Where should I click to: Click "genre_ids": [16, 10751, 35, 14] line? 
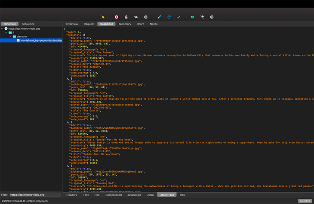[93, 175]
